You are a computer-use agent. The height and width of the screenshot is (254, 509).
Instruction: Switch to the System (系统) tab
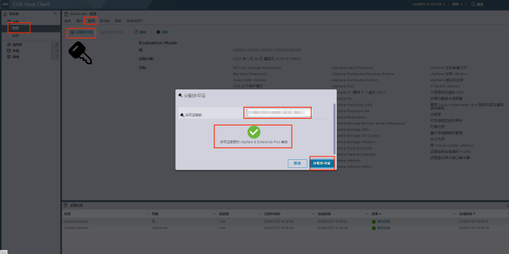pyautogui.click(x=67, y=21)
